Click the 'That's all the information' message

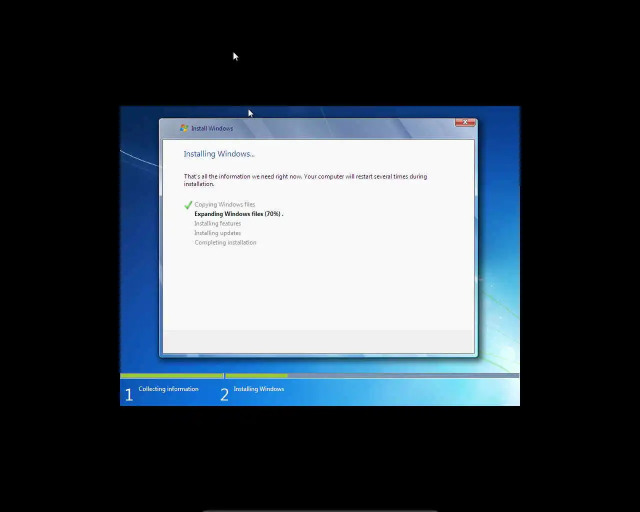[x=305, y=180]
